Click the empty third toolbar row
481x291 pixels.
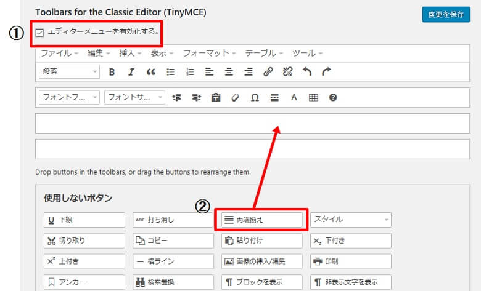(x=252, y=123)
